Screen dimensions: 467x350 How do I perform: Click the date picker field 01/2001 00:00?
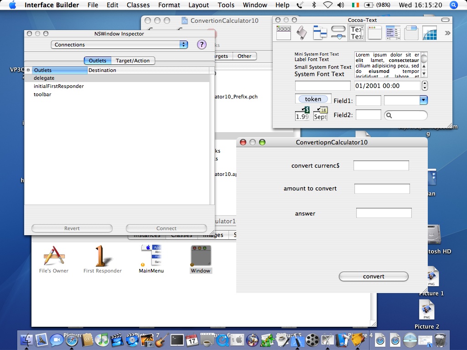pyautogui.click(x=387, y=86)
